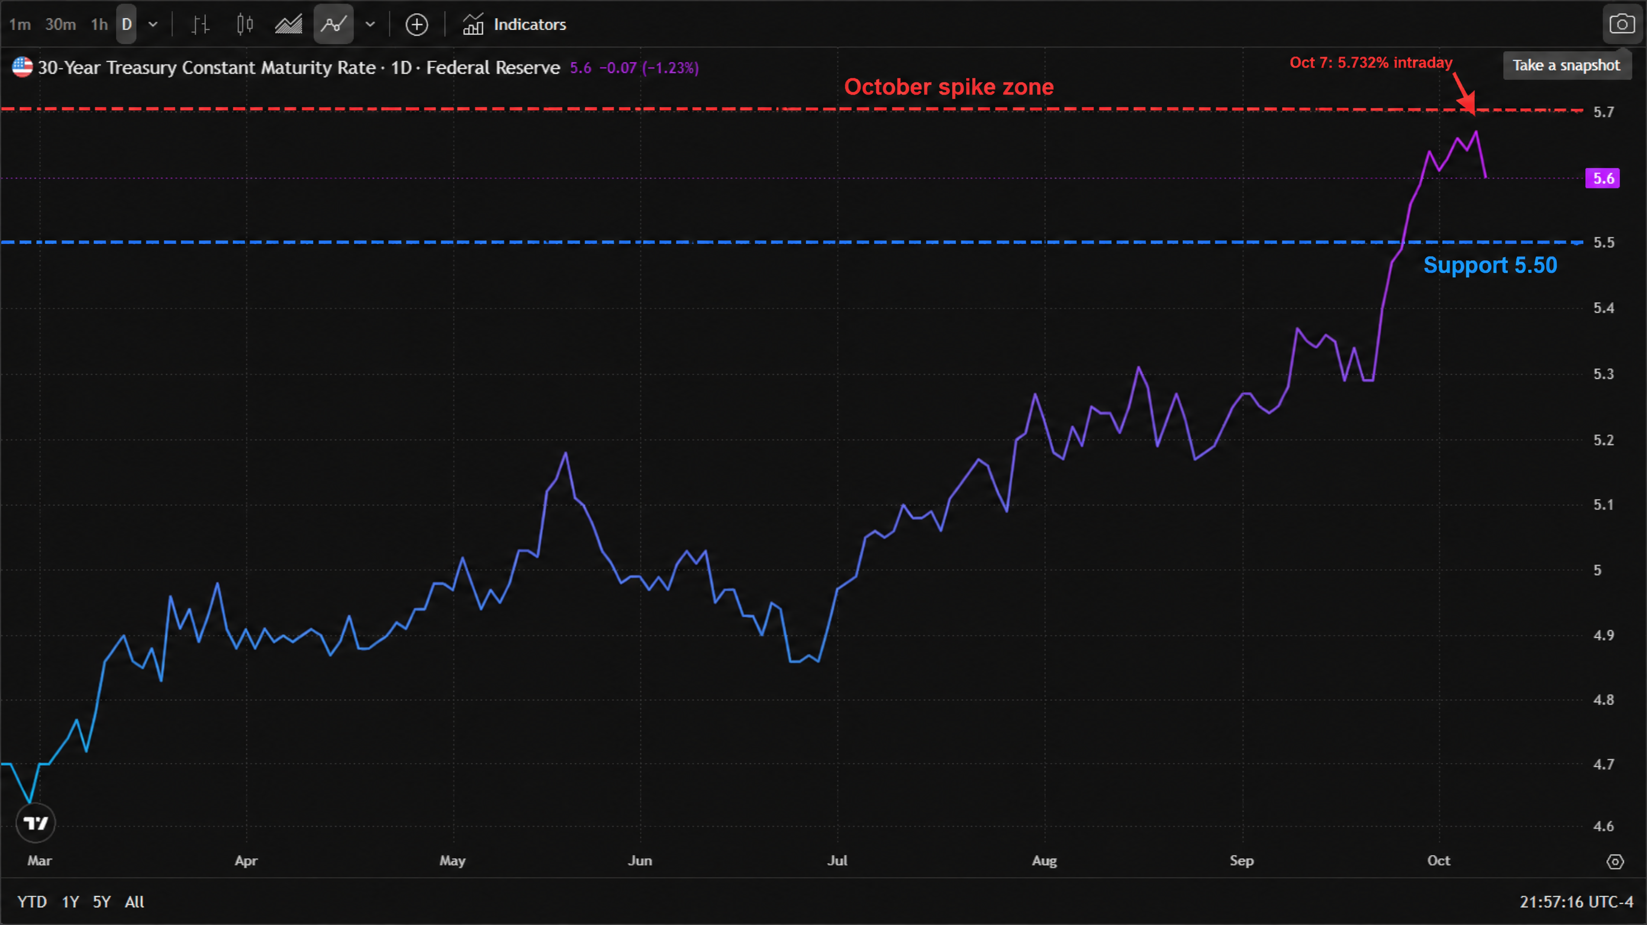This screenshot has width=1647, height=925.
Task: Select the 5Y range
Action: point(102,902)
